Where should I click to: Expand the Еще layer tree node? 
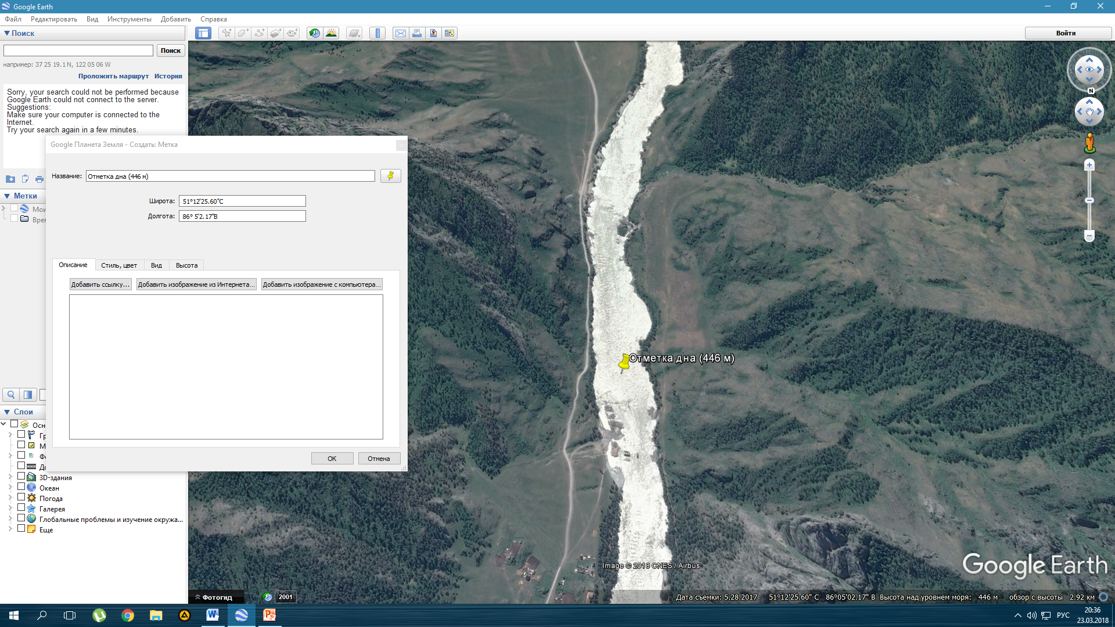[10, 529]
